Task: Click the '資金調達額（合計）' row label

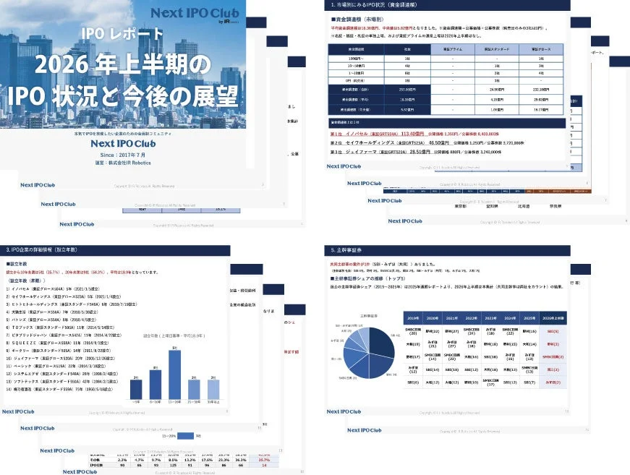Action: [x=356, y=90]
